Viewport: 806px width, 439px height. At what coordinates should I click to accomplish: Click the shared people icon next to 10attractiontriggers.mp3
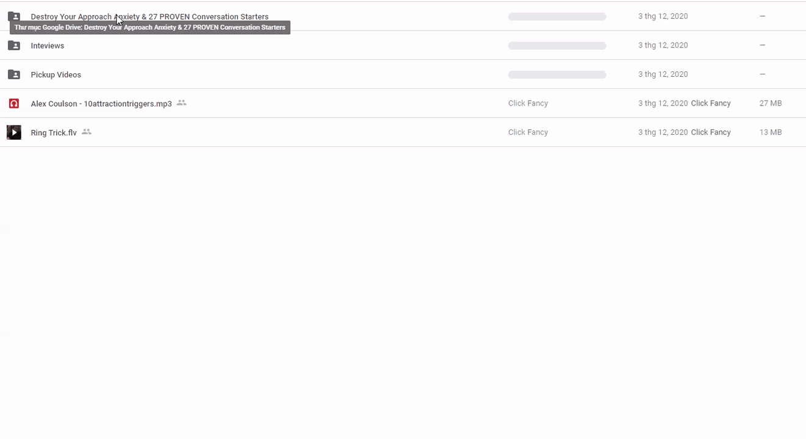(181, 103)
